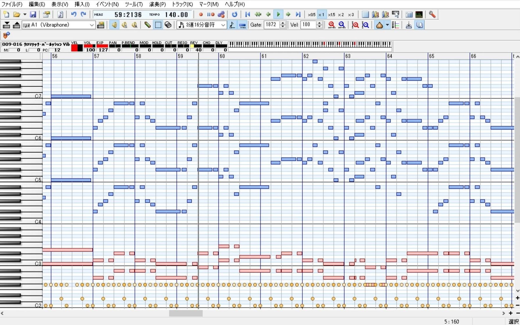Create a new file with the New icon
Image resolution: width=520 pixels, height=325 pixels.
click(6, 15)
